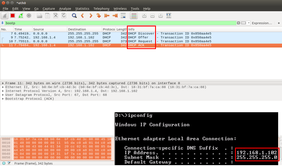This screenshot has width=282, height=166.
Task: Open the Tools menu
Action: (135, 9)
